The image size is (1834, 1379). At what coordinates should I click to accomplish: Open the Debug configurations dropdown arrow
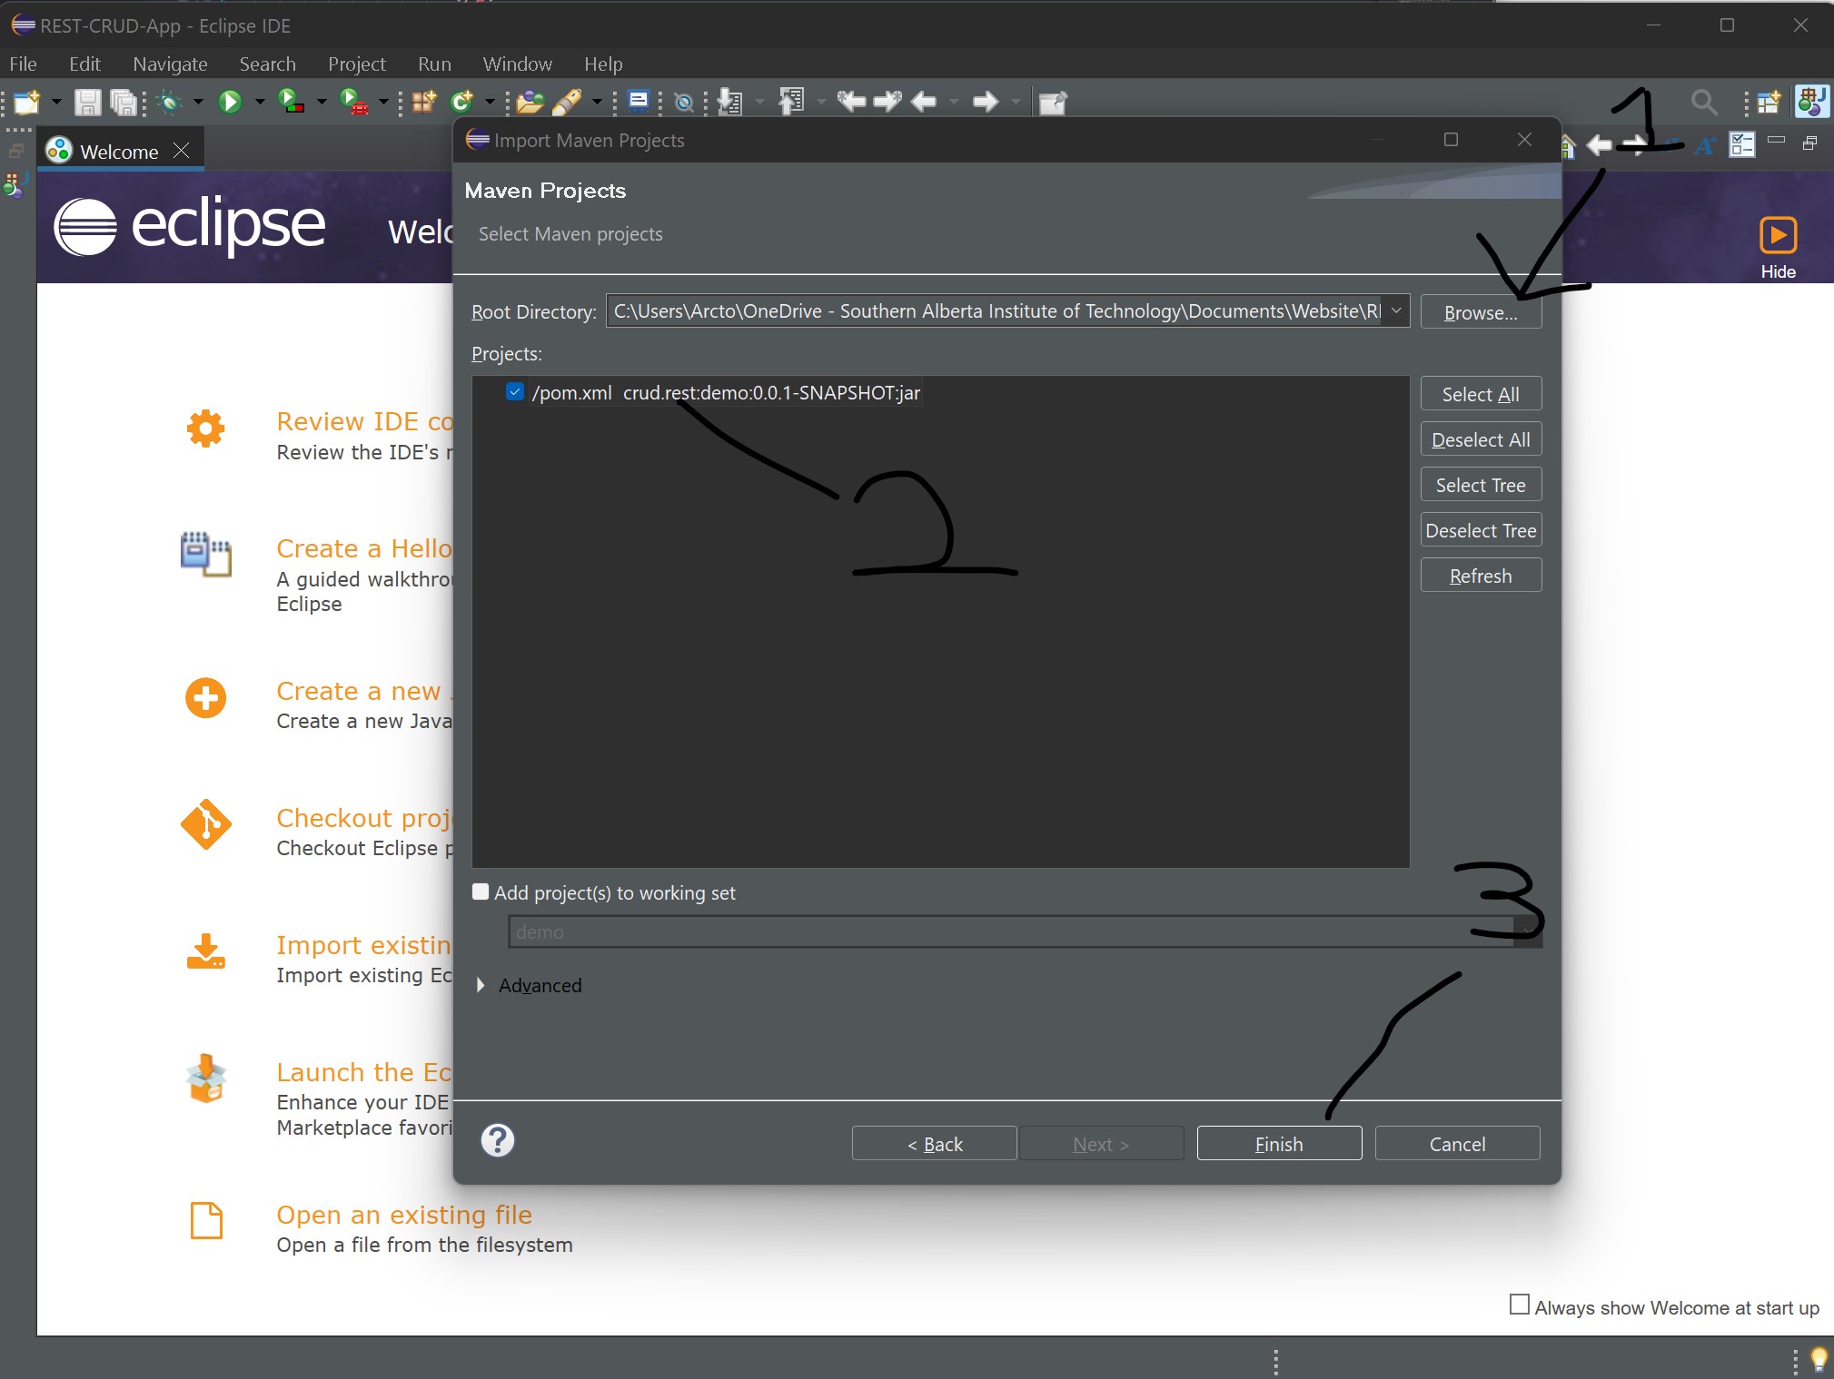[198, 102]
